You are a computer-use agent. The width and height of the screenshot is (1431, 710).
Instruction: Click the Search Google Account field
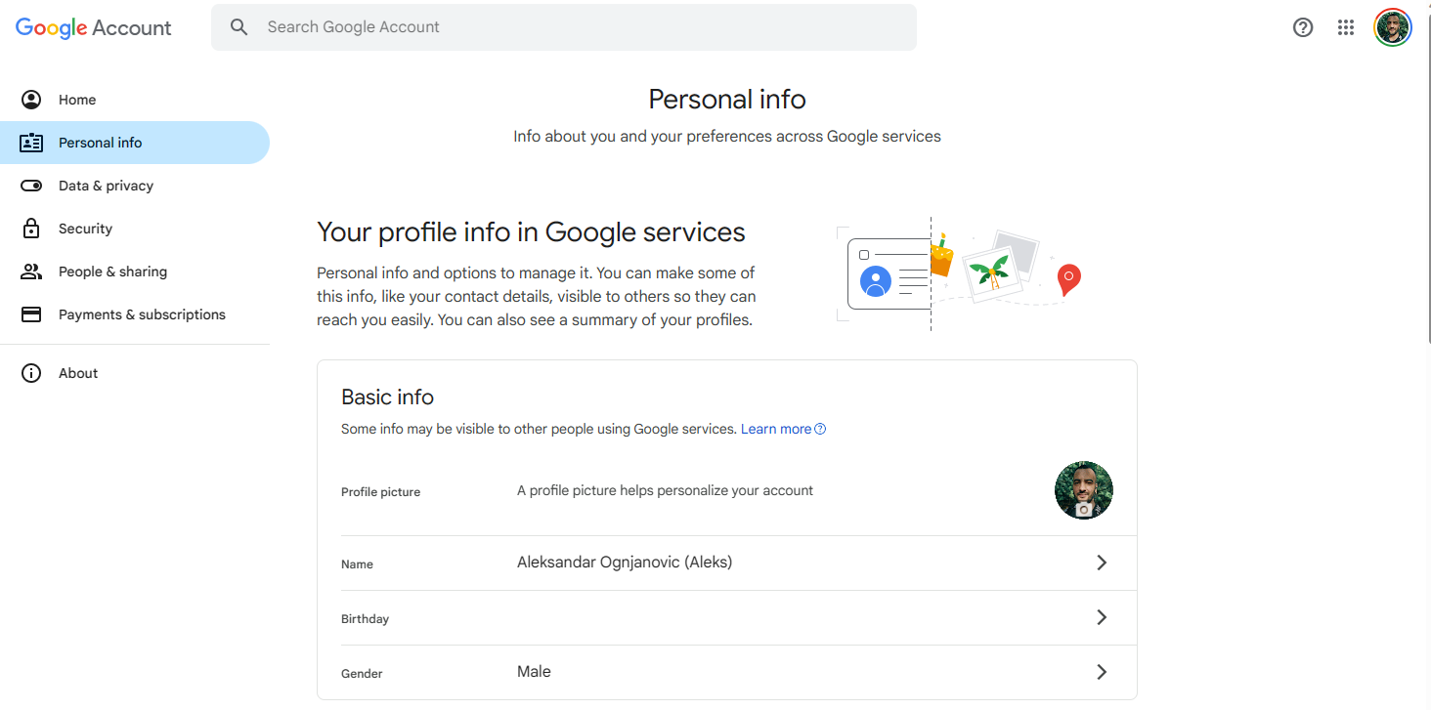coord(564,27)
